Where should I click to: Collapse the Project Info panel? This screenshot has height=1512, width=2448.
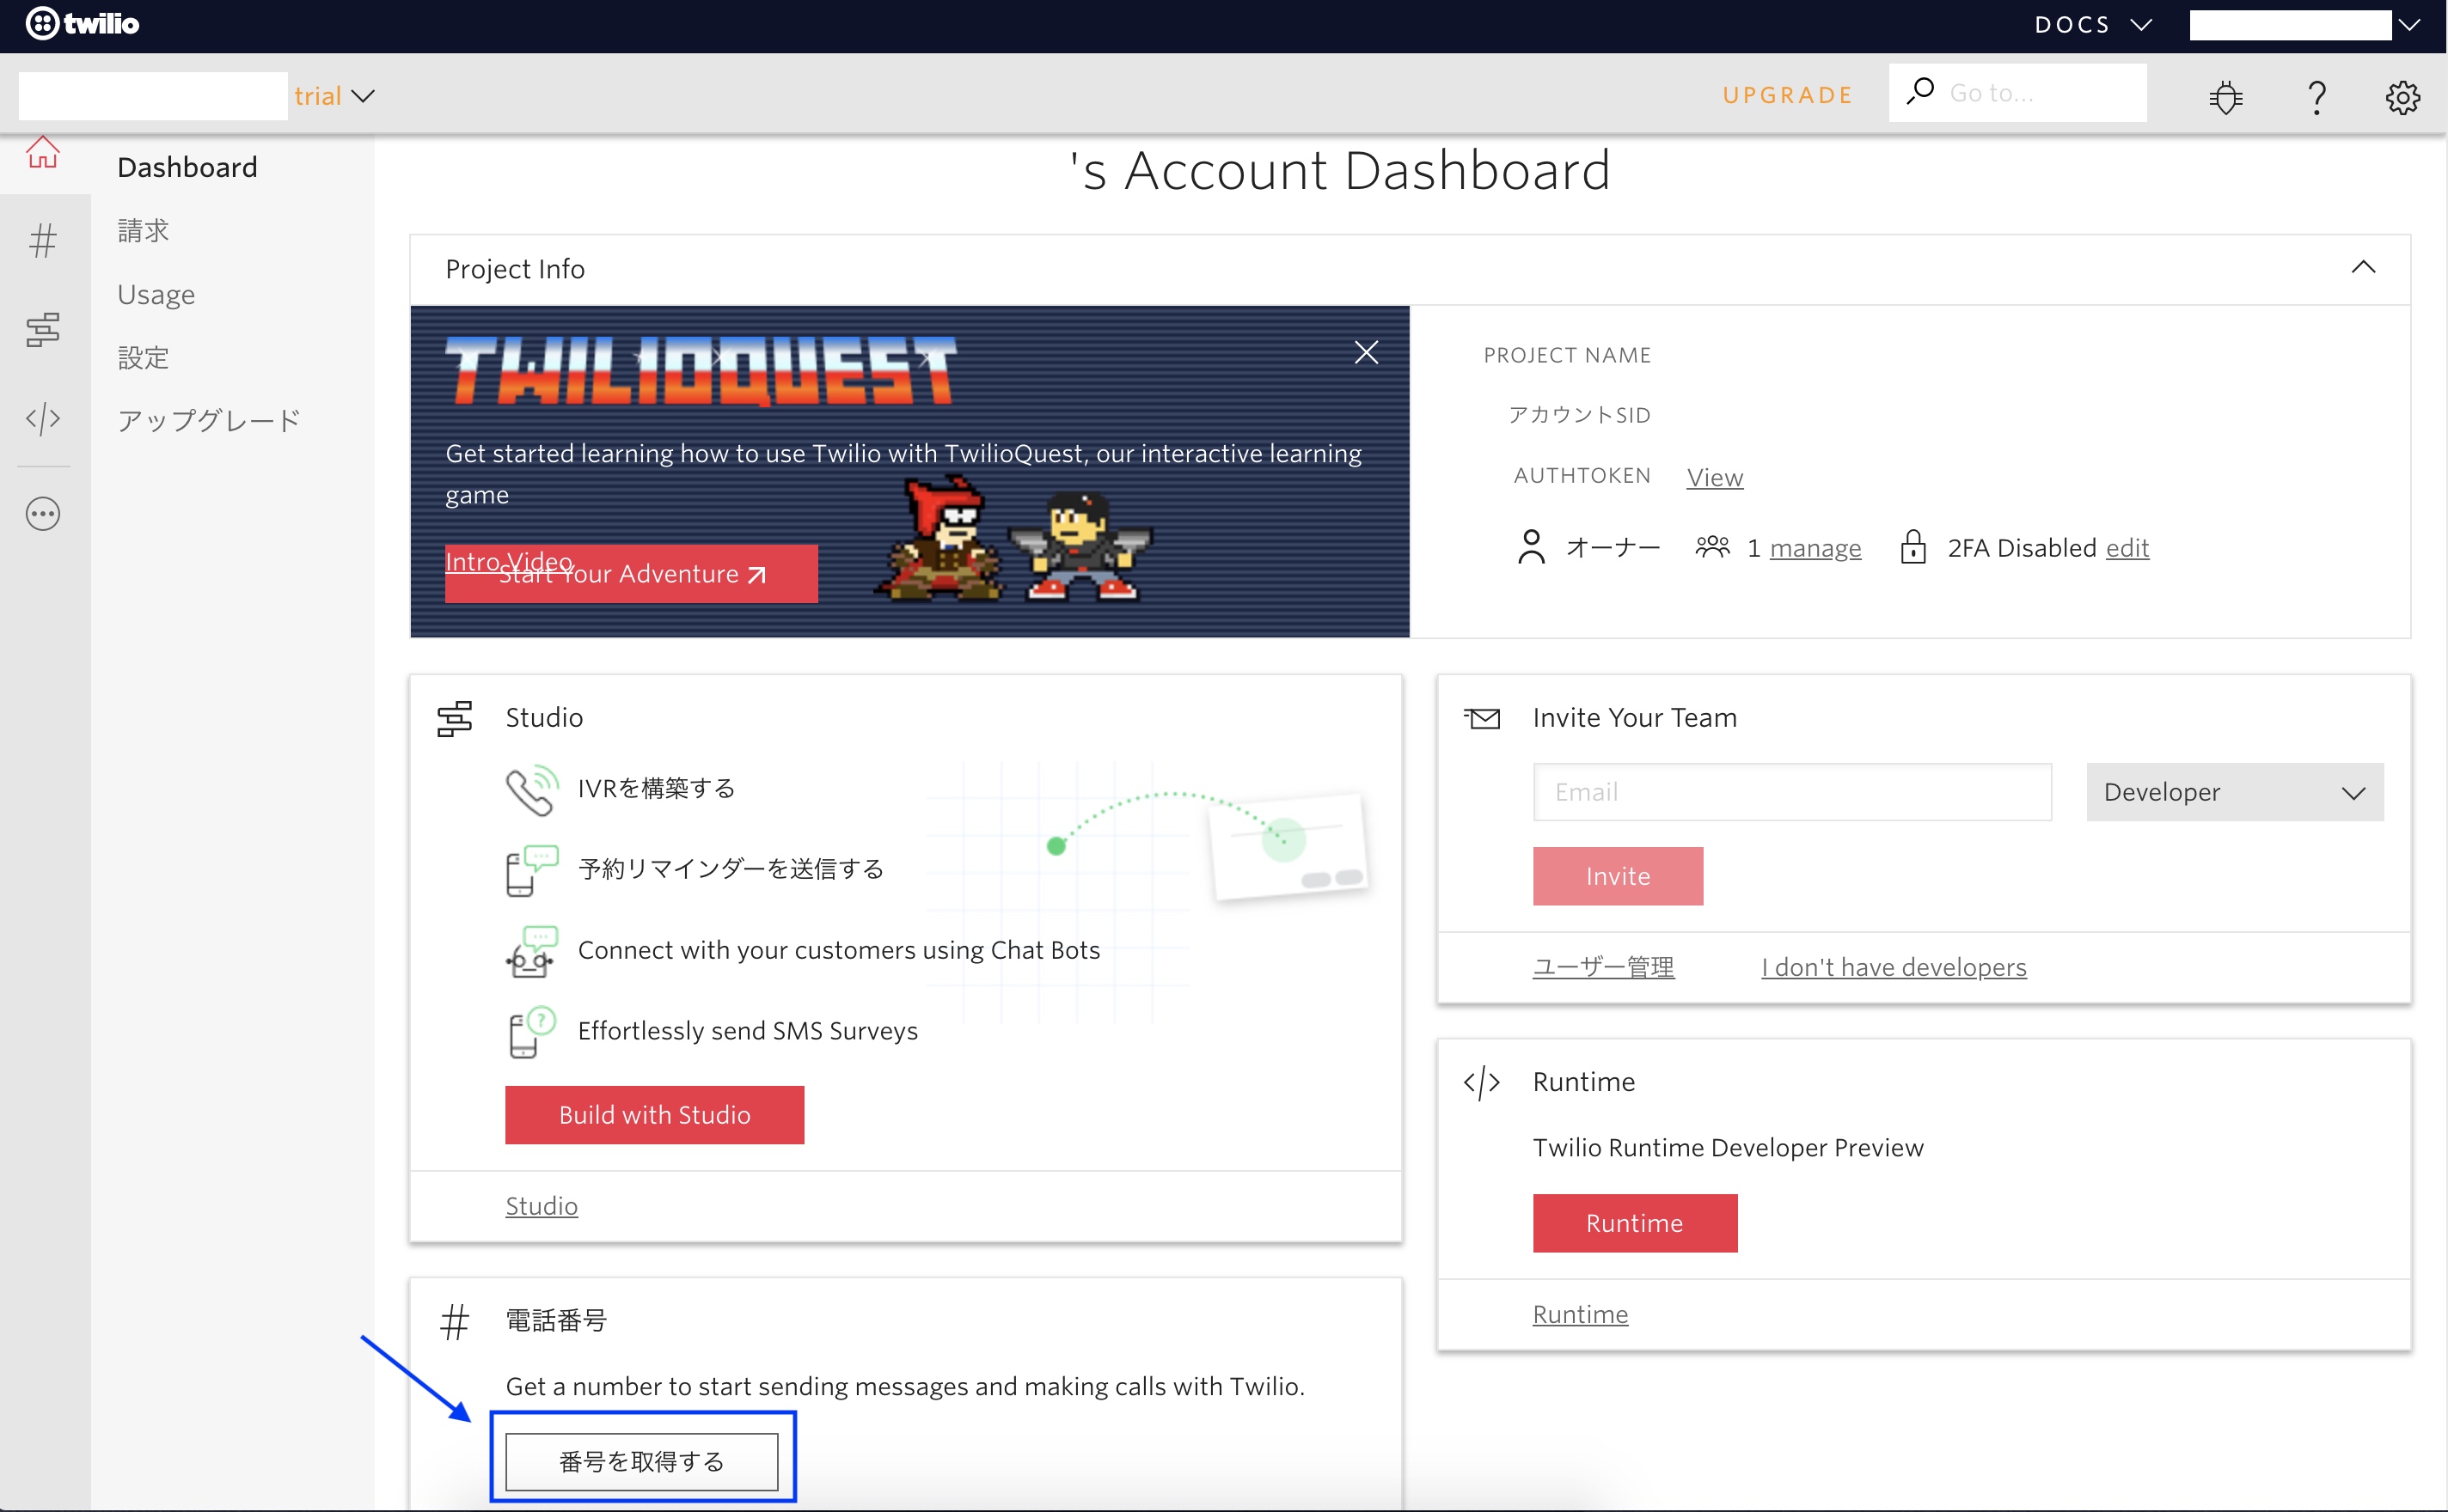(2364, 267)
